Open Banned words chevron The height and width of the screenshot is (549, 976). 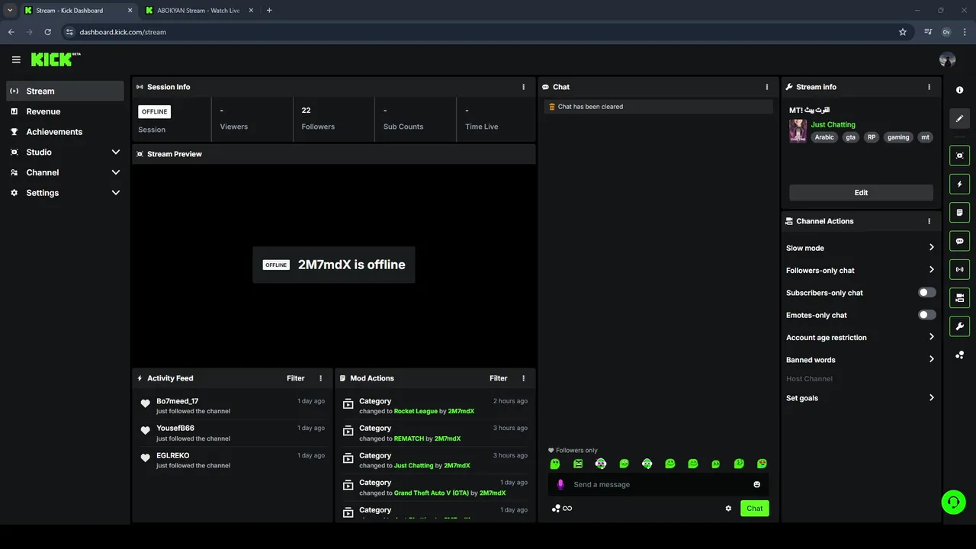coord(931,359)
